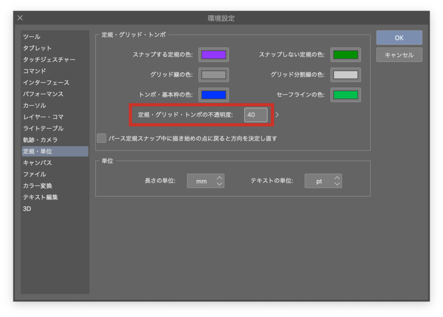Open the インターフェース settings category
This screenshot has width=443, height=317.
coord(46,83)
